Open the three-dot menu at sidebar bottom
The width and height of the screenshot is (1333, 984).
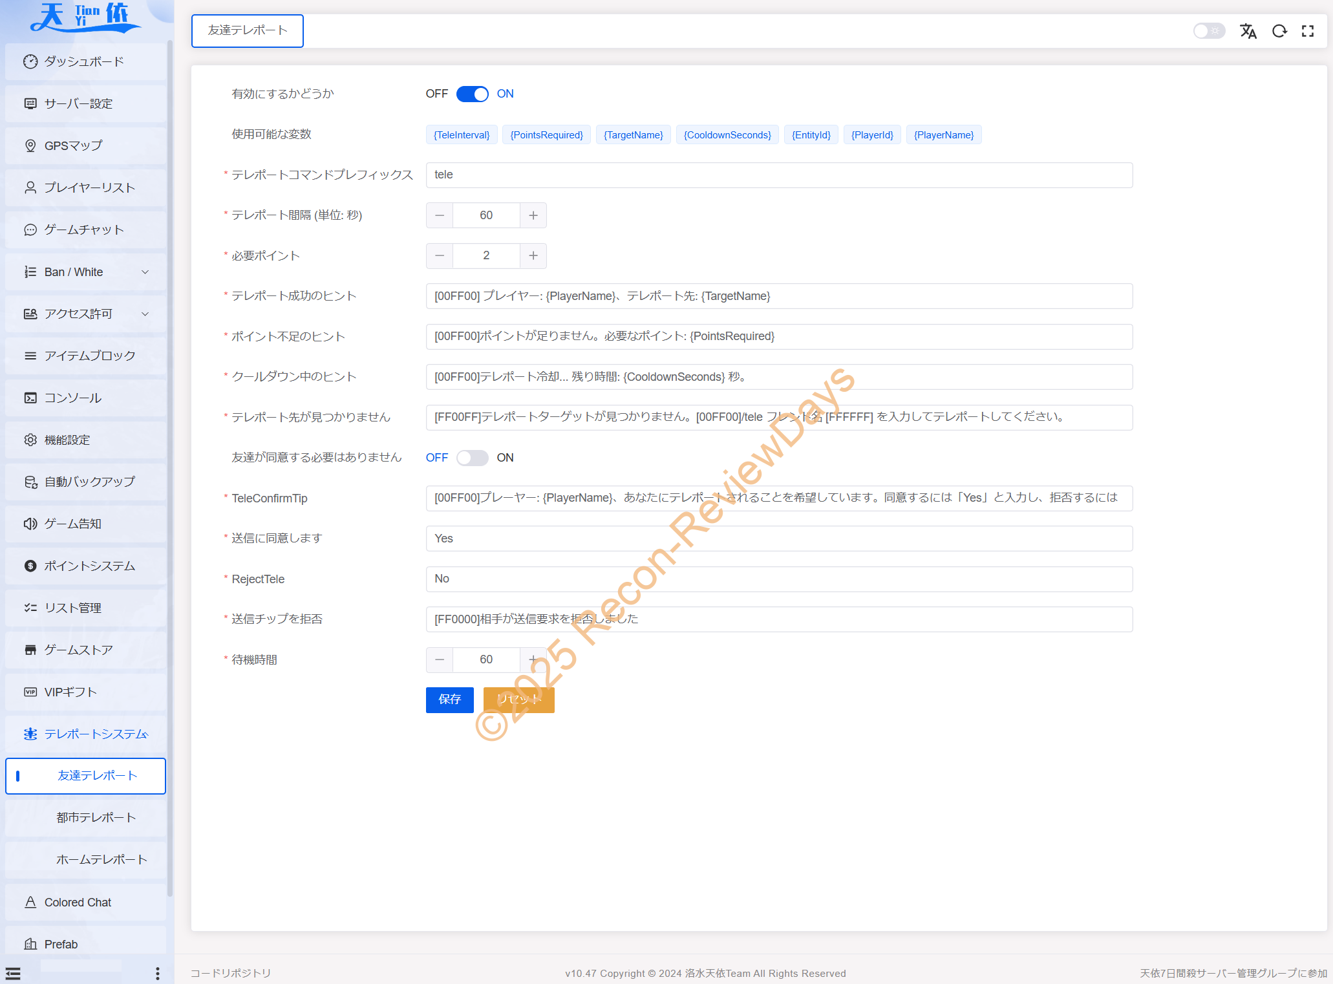click(x=158, y=973)
